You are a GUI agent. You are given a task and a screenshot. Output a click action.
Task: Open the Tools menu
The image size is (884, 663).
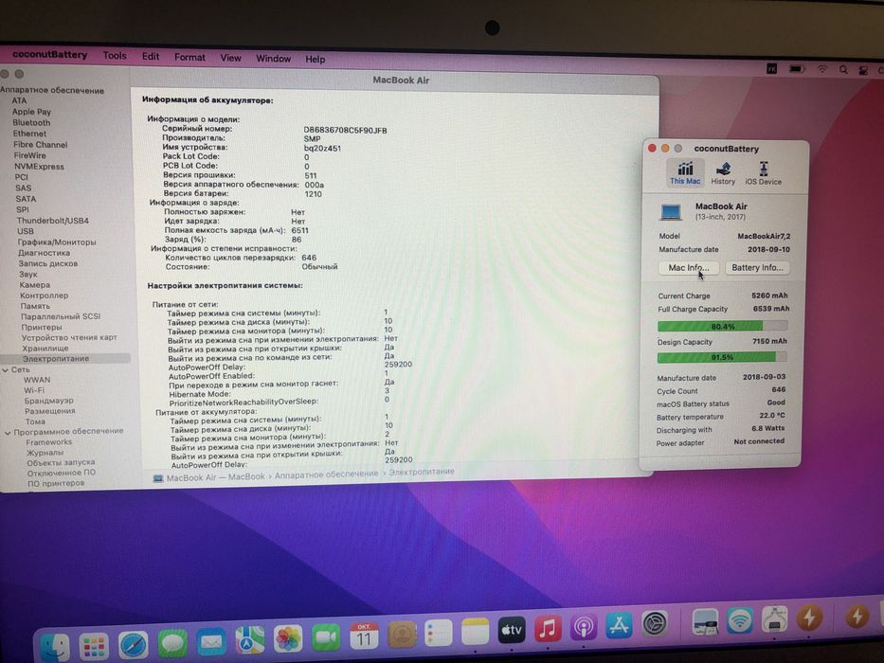point(115,56)
